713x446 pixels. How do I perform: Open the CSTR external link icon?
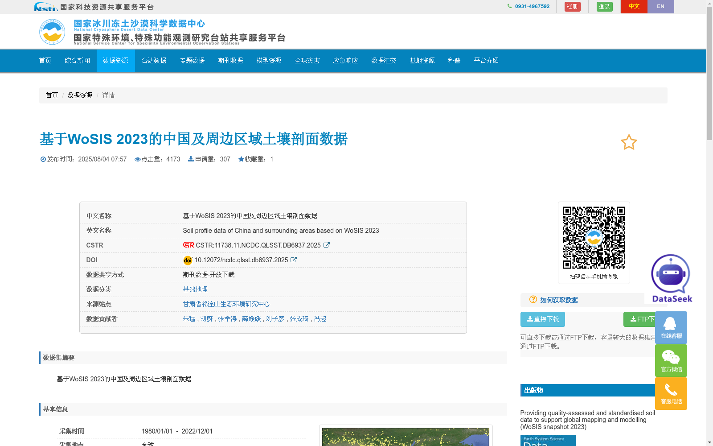tap(326, 245)
